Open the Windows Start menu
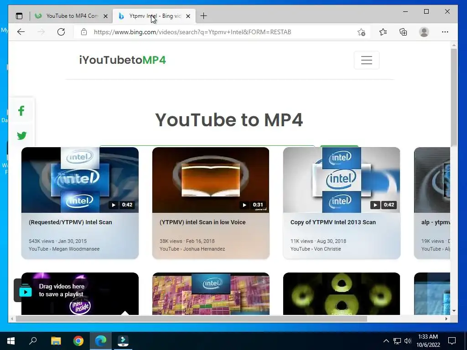467x350 pixels. [11, 341]
